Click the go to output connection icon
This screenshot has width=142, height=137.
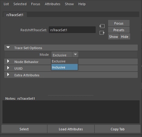102,33
